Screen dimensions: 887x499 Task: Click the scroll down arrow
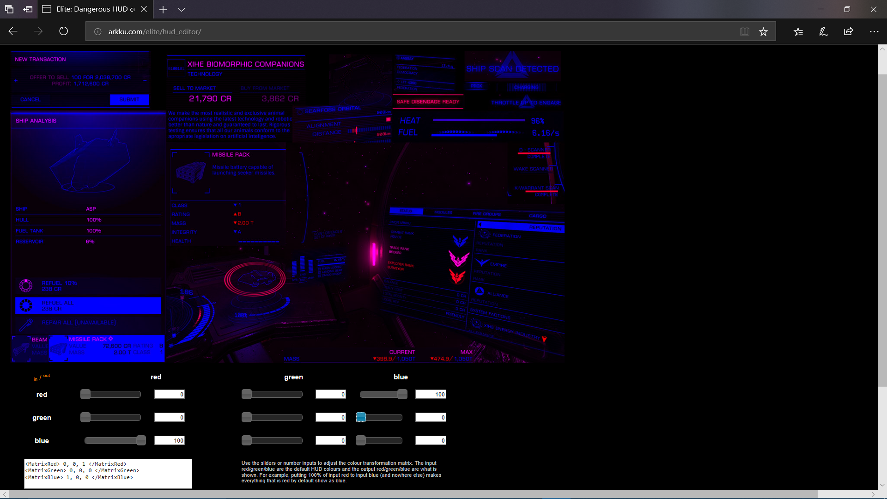point(882,485)
